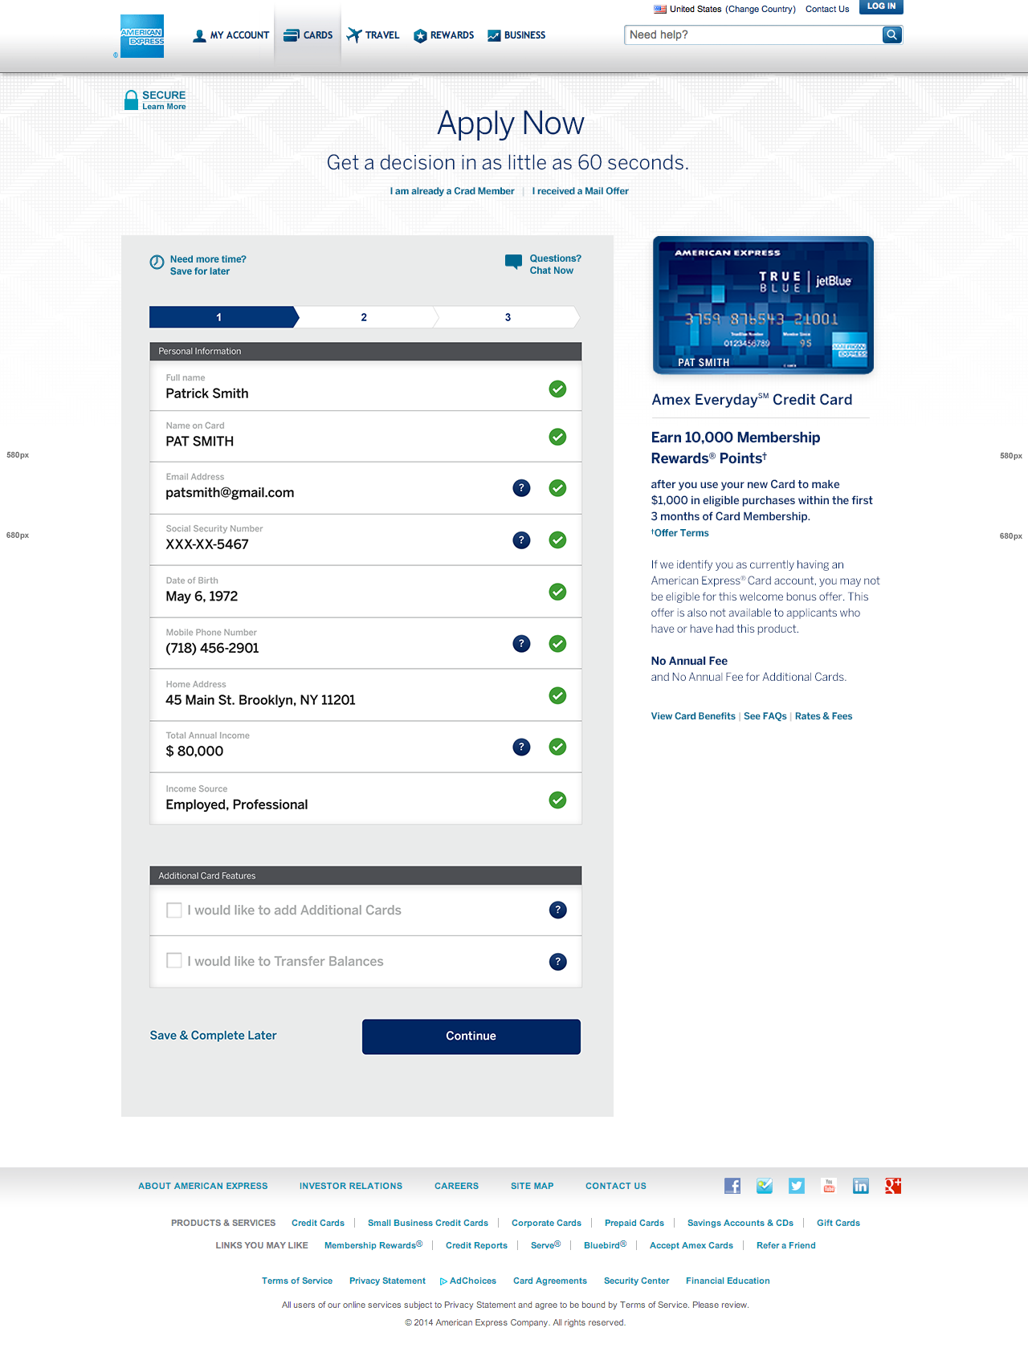Click Careers in footer
This screenshot has height=1348, width=1028.
(456, 1186)
